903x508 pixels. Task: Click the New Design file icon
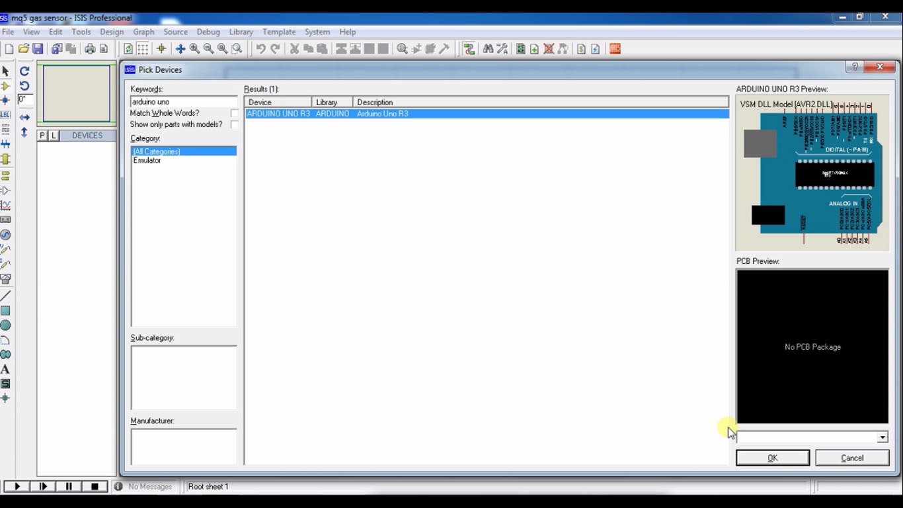(x=9, y=49)
